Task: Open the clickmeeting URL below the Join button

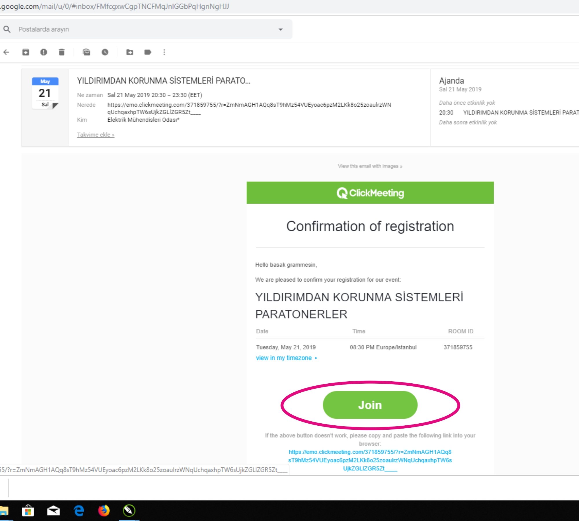Action: [370, 460]
